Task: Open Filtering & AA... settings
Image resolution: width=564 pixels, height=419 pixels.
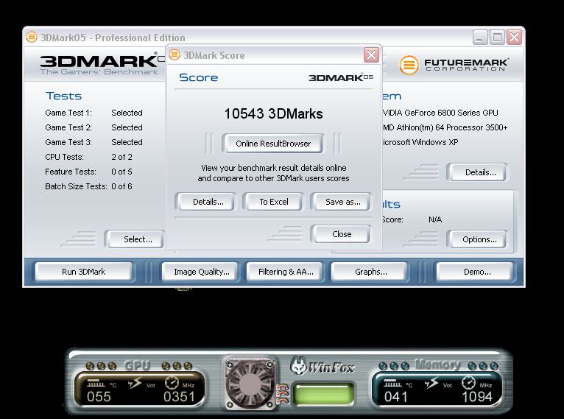Action: click(x=286, y=272)
